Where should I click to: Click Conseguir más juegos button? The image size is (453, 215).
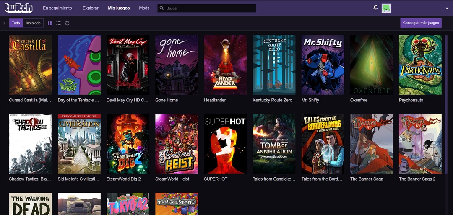pos(421,23)
